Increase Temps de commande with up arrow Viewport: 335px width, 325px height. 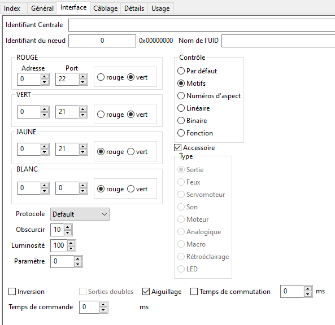pos(103,305)
